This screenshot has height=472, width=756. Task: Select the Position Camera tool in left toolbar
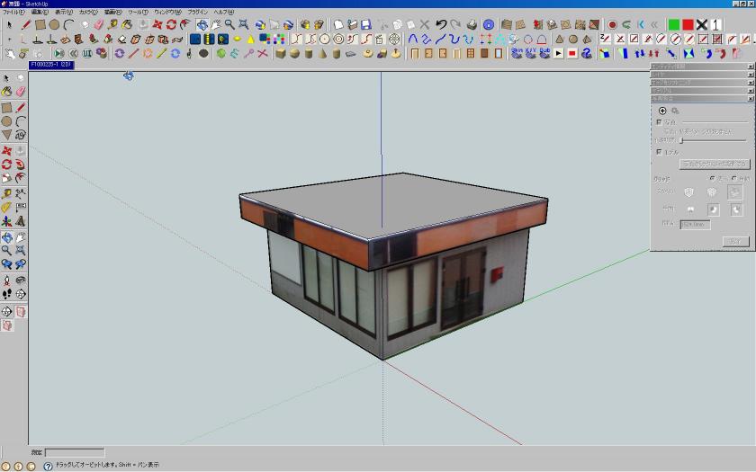click(x=6, y=280)
